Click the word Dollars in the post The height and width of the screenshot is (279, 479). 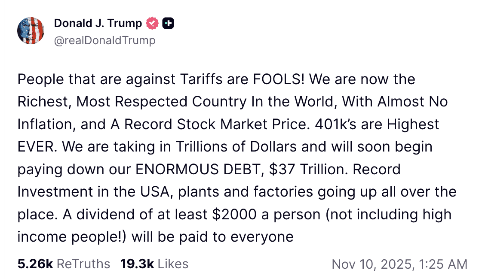pyautogui.click(x=268, y=147)
